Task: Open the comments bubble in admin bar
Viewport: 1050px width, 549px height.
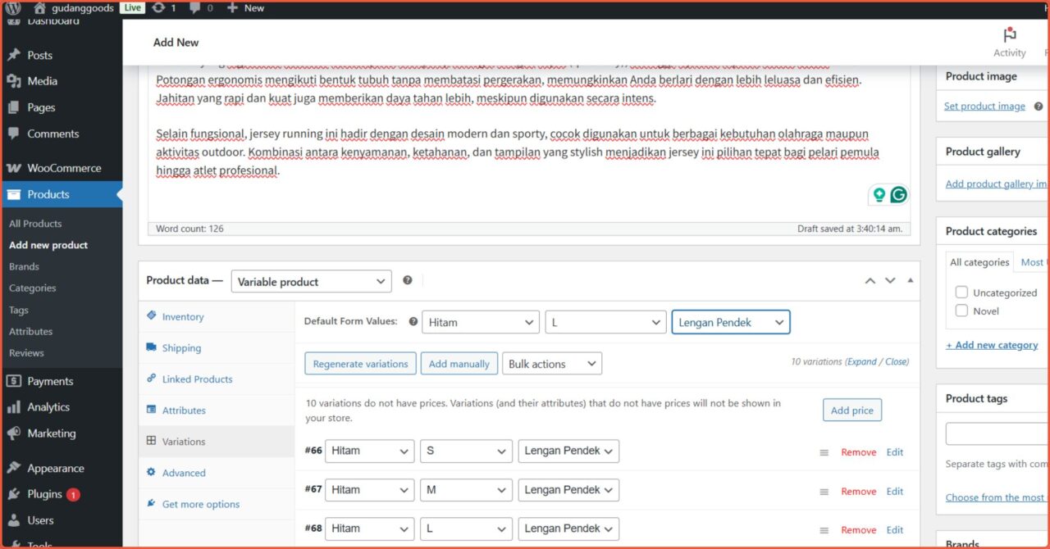Action: click(194, 7)
